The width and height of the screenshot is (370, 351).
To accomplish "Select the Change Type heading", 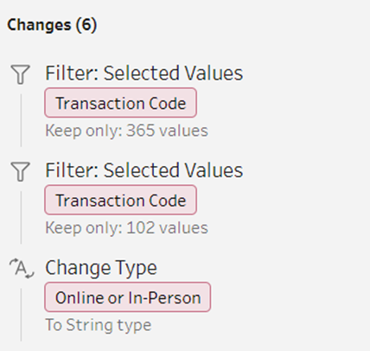I will coord(101,268).
